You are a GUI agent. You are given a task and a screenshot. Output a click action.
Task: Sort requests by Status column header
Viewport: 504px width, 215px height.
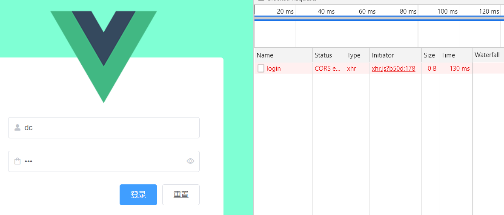(329, 55)
